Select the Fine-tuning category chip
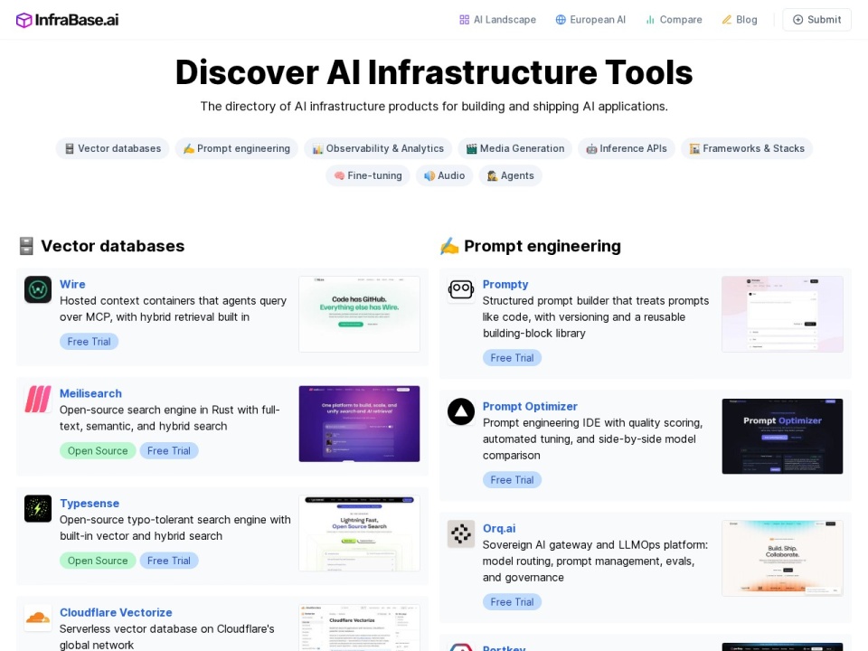The width and height of the screenshot is (868, 651). pos(368,175)
